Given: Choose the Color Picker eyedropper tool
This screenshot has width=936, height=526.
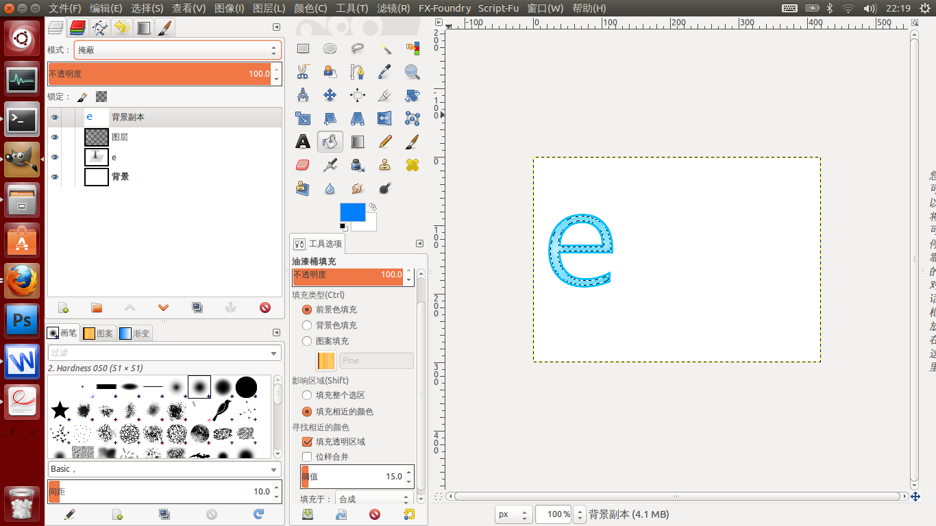Looking at the screenshot, I should tap(385, 72).
